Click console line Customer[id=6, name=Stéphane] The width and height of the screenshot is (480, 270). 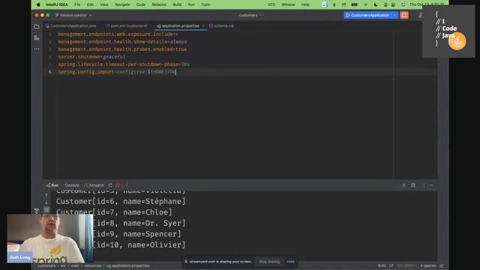(121, 202)
